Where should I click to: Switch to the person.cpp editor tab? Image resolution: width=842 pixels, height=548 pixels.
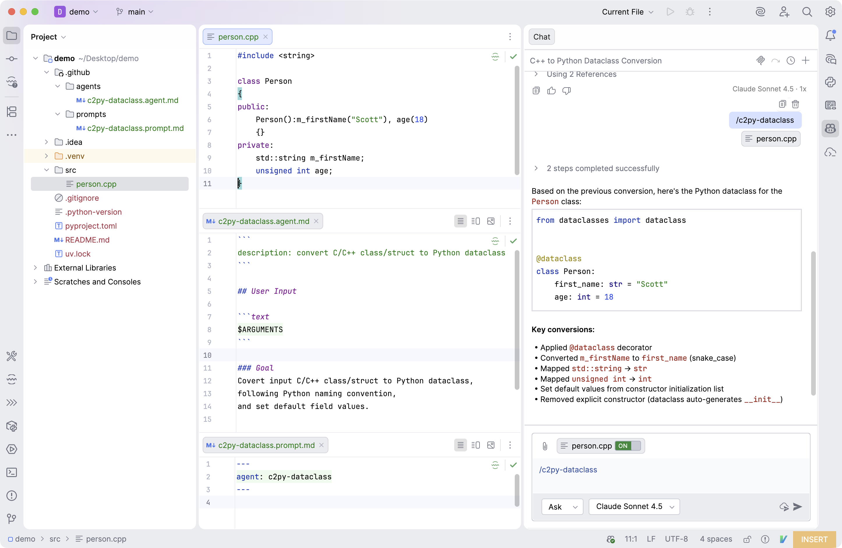click(x=237, y=37)
